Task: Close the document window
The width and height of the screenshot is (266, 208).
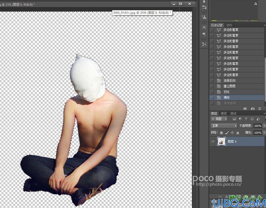Action: (190, 4)
